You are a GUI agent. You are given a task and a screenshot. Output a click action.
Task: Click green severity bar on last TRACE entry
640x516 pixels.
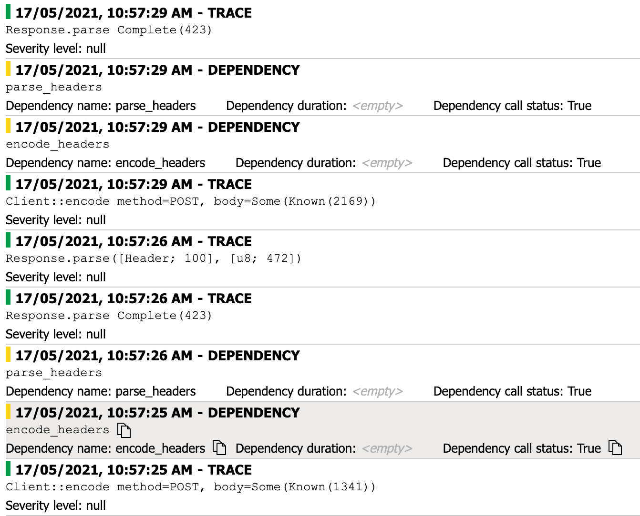tap(8, 469)
